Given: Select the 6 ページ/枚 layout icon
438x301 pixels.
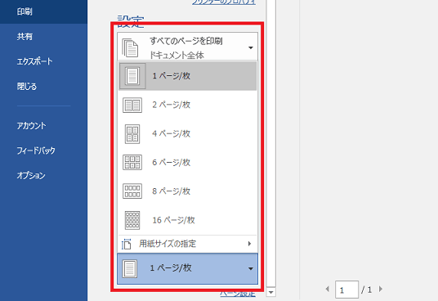Looking at the screenshot, I should coord(132,163).
